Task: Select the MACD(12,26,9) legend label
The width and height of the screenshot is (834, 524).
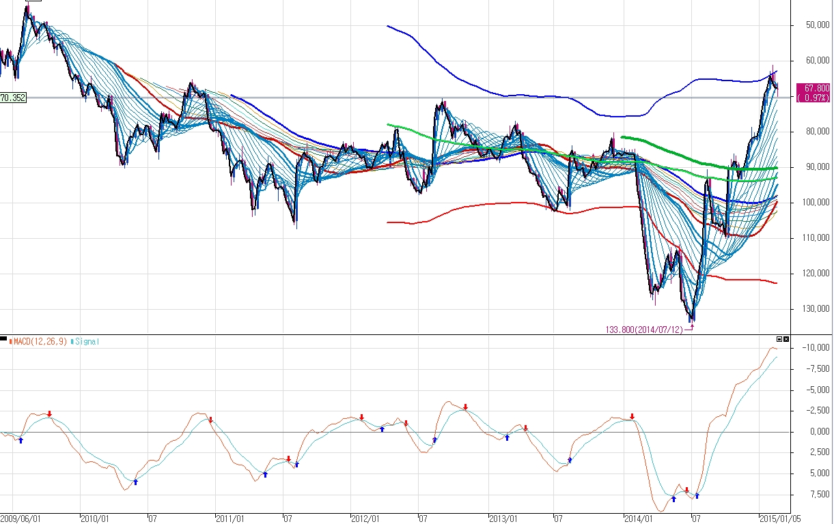Action: [x=40, y=341]
